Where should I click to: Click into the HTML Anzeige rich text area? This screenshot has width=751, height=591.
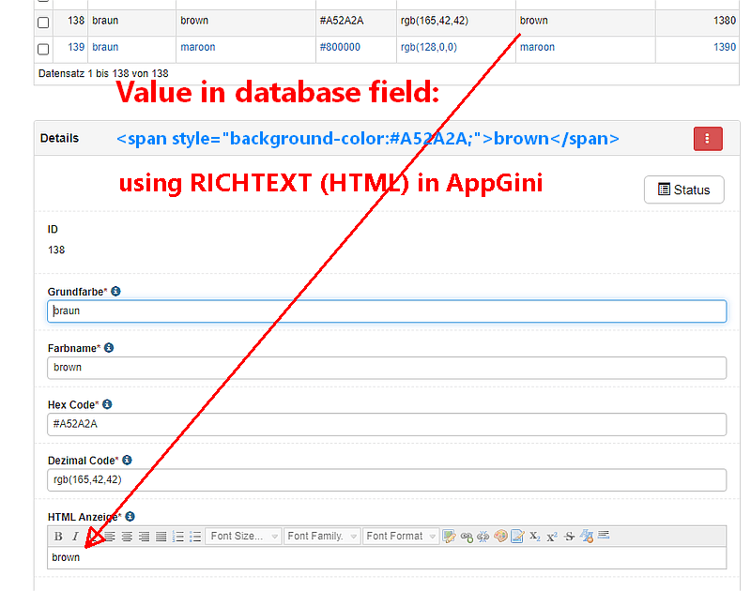(x=387, y=557)
